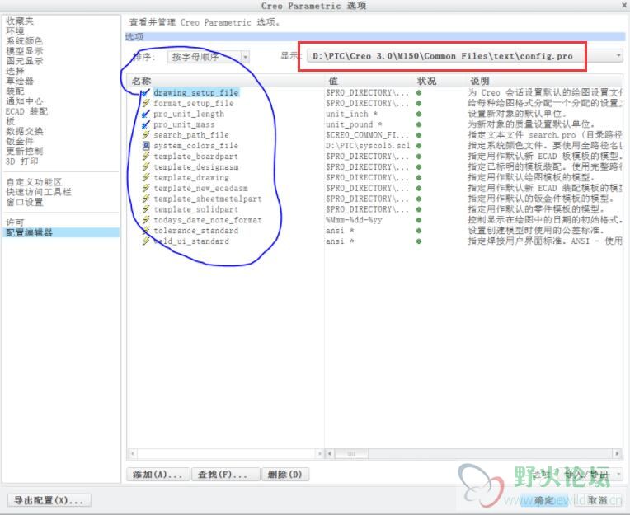
Task: Open 许可 in sidebar
Action: [x=15, y=222]
